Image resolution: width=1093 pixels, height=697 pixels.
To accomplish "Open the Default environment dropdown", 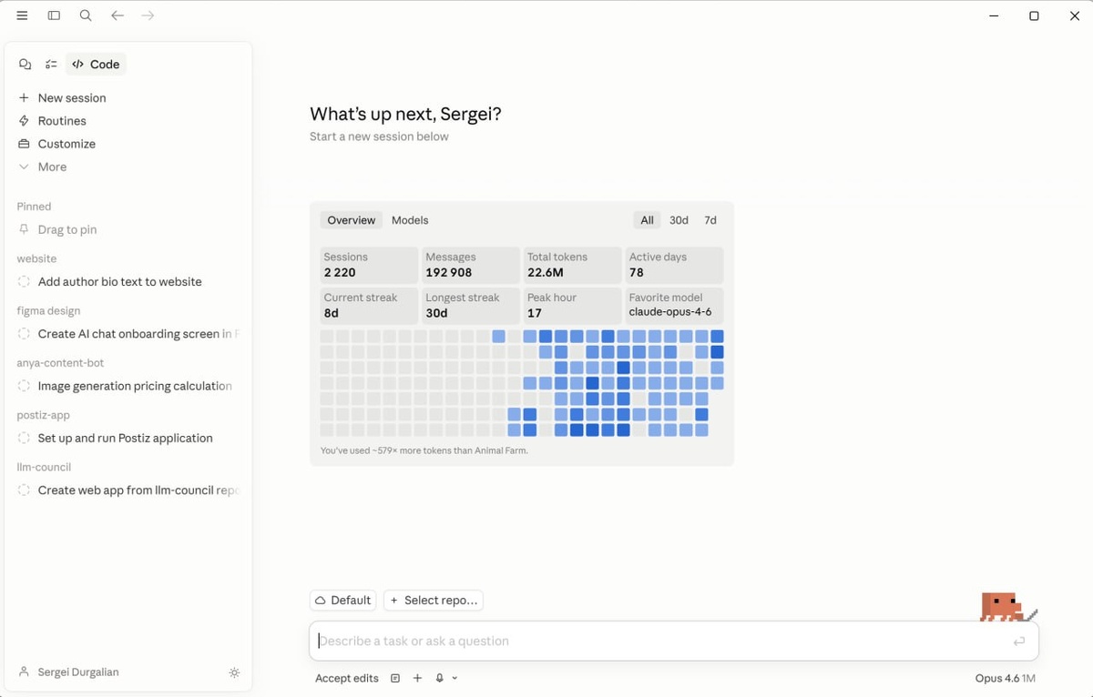I will coord(342,601).
